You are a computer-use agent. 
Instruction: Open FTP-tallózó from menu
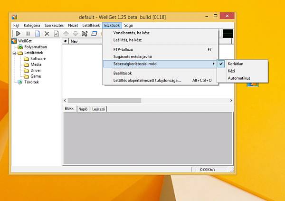point(161,49)
